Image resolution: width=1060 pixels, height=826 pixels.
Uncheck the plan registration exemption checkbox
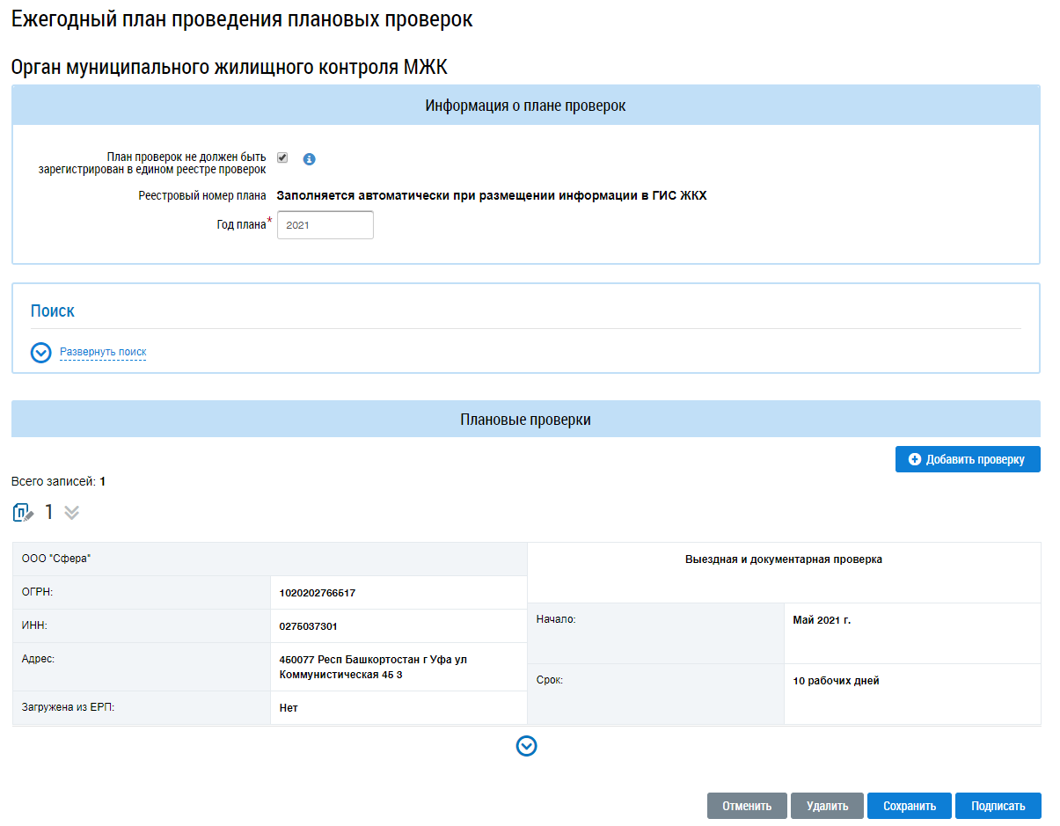(282, 157)
